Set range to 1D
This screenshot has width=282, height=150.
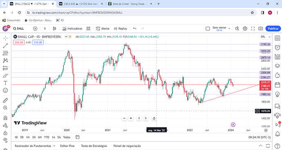click(x=16, y=137)
